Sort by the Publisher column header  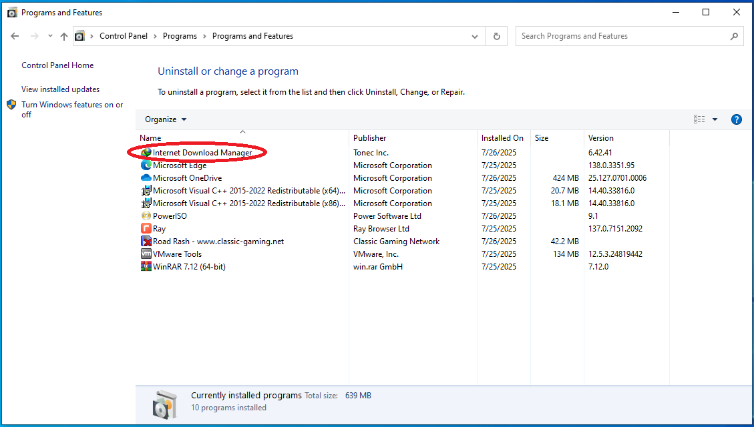413,138
